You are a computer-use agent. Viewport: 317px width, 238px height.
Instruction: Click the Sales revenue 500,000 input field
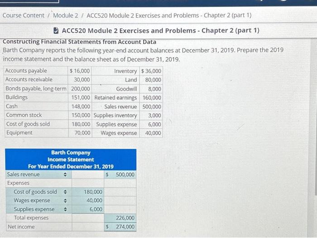coord(120,174)
